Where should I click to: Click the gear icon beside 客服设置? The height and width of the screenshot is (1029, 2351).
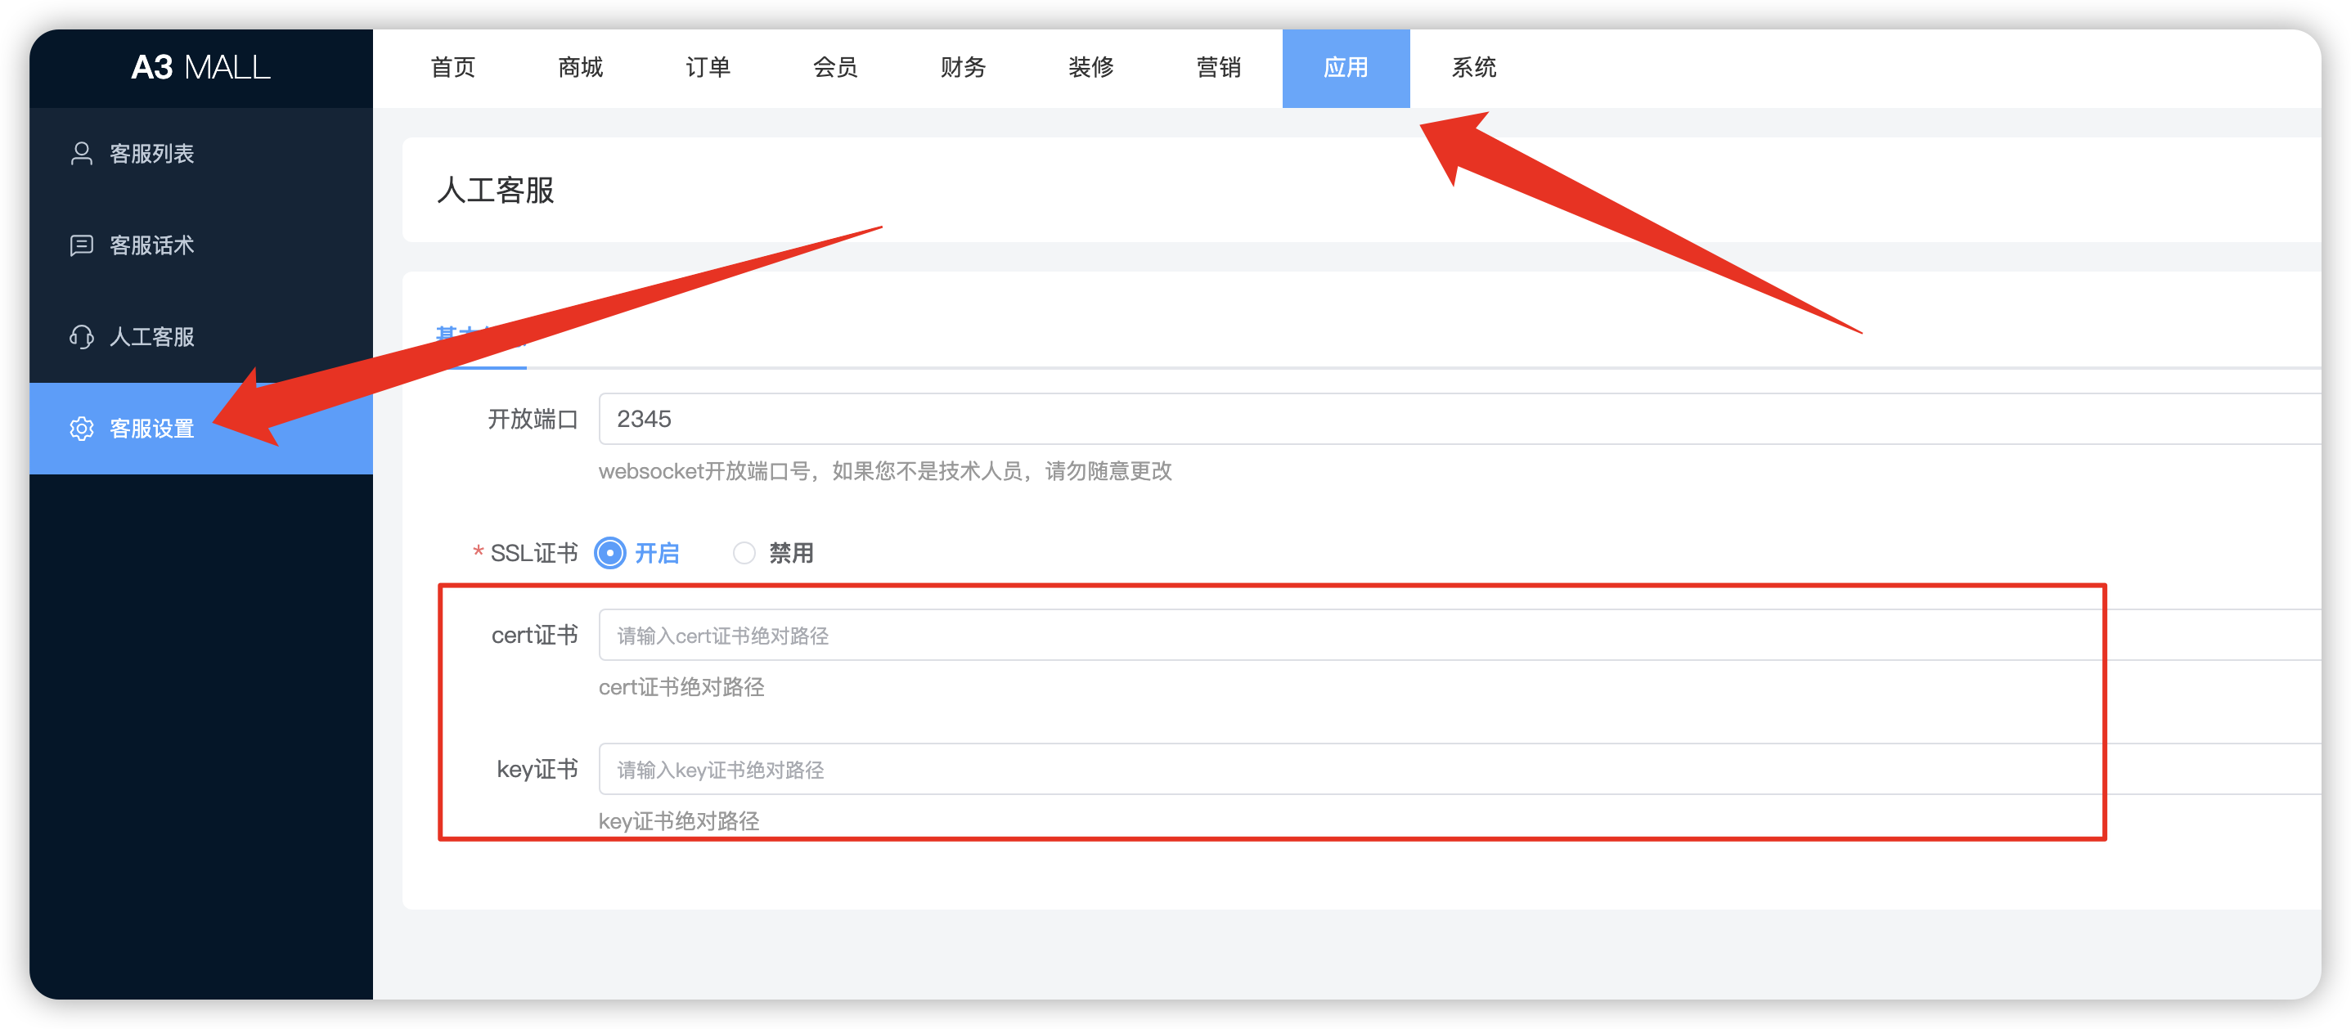tap(81, 429)
